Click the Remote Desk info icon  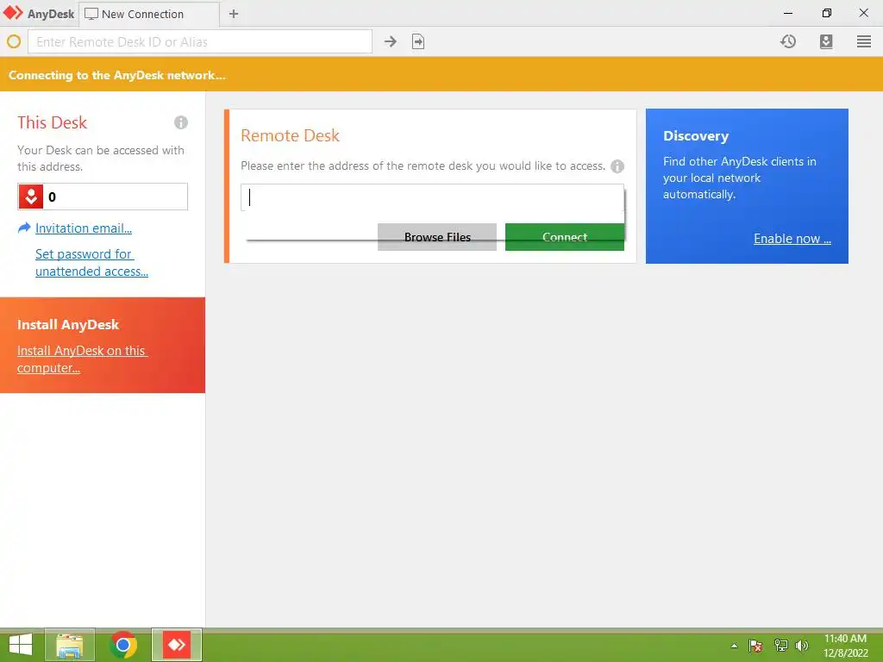coord(617,166)
